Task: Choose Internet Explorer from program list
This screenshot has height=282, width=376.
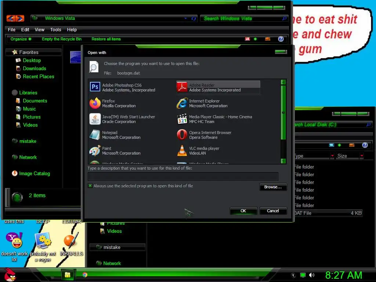Action: [x=218, y=103]
